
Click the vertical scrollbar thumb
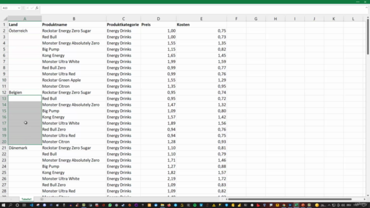pyautogui.click(x=368, y=37)
